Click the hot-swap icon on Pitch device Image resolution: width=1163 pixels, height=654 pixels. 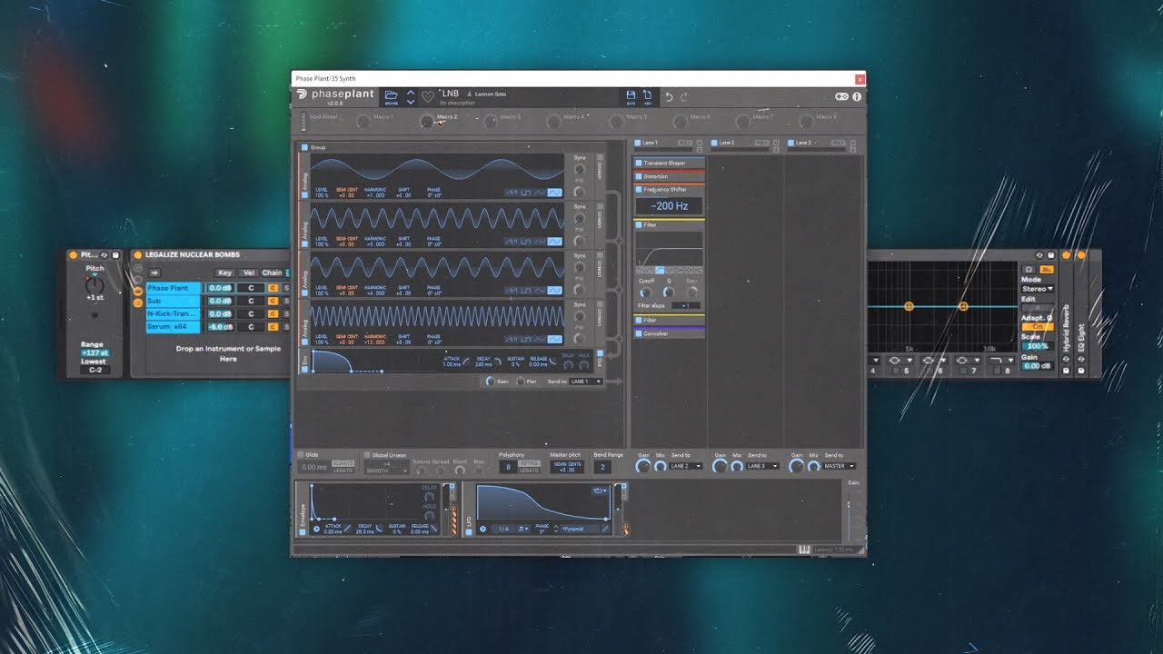pyautogui.click(x=104, y=255)
